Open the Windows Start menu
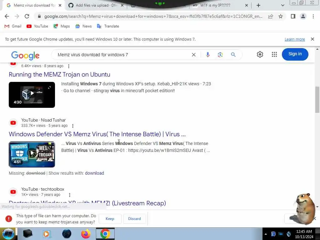Viewport: 320px width, 240px height. (x=8, y=234)
